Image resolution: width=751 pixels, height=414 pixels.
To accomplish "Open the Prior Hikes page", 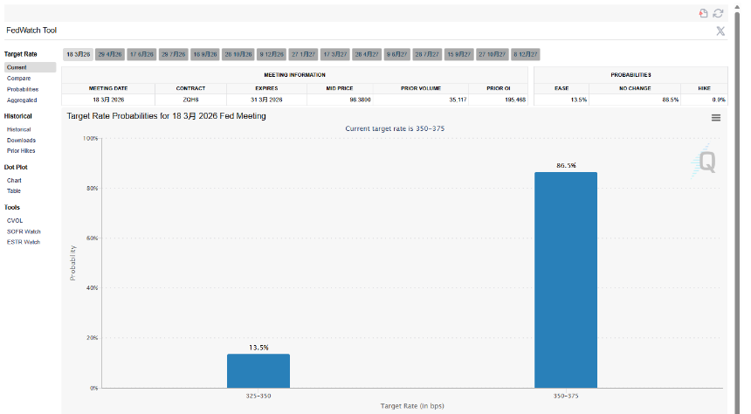I will [22, 151].
